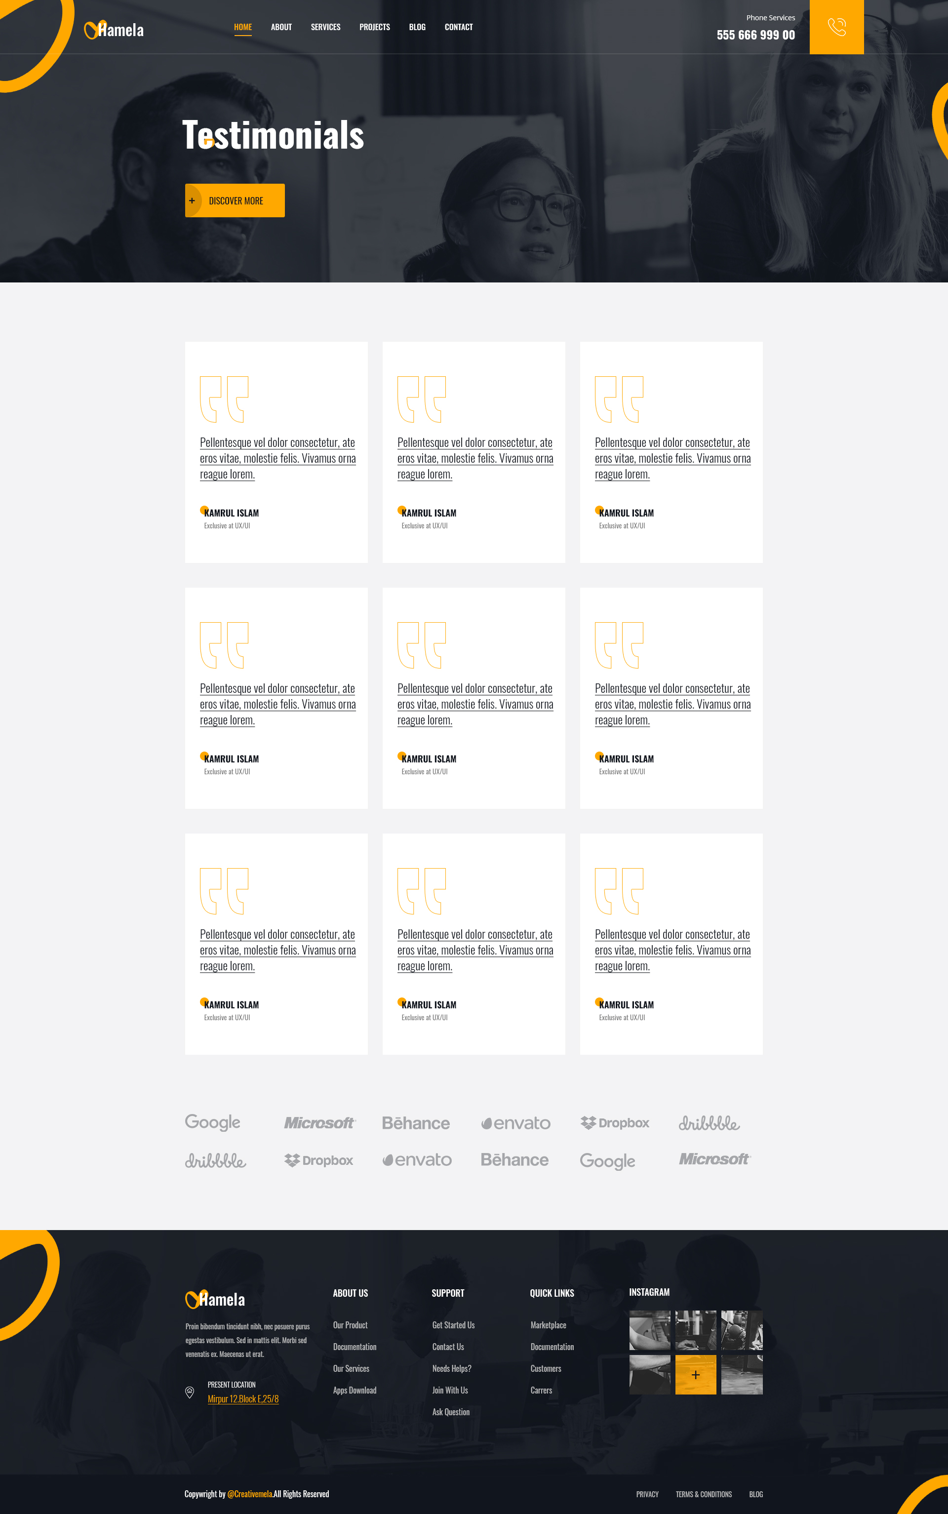Select Contact in the top navigation
948x1514 pixels.
pyautogui.click(x=458, y=27)
